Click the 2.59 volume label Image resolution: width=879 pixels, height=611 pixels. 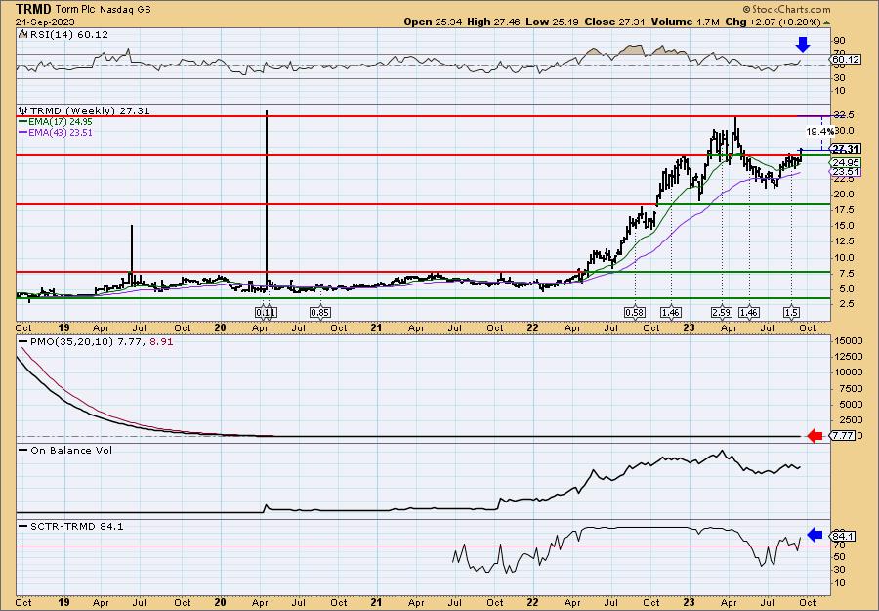point(722,312)
